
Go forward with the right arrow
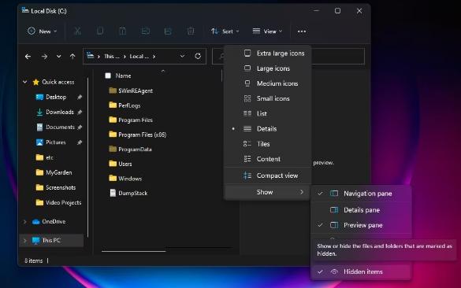(x=44, y=57)
